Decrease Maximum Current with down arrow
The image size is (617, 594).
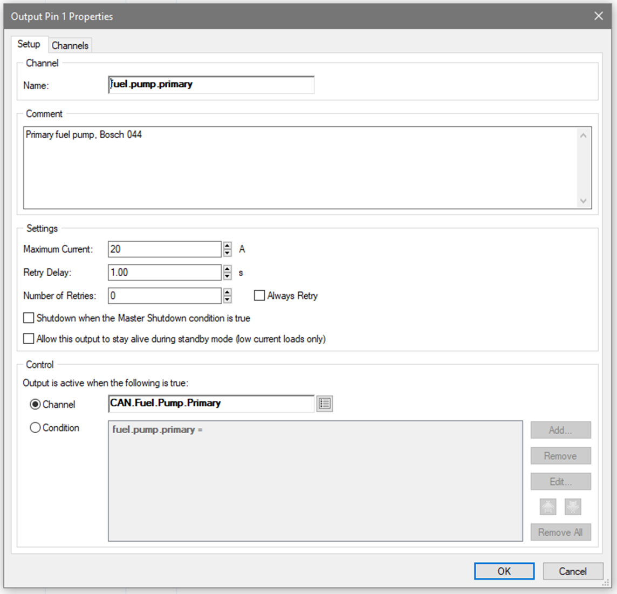(228, 252)
